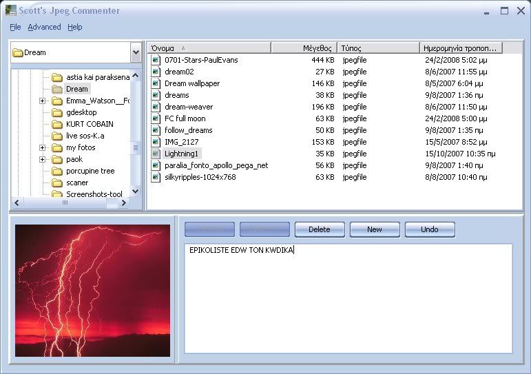
Task: Open the Dream folder dropdown list
Action: tap(136, 52)
